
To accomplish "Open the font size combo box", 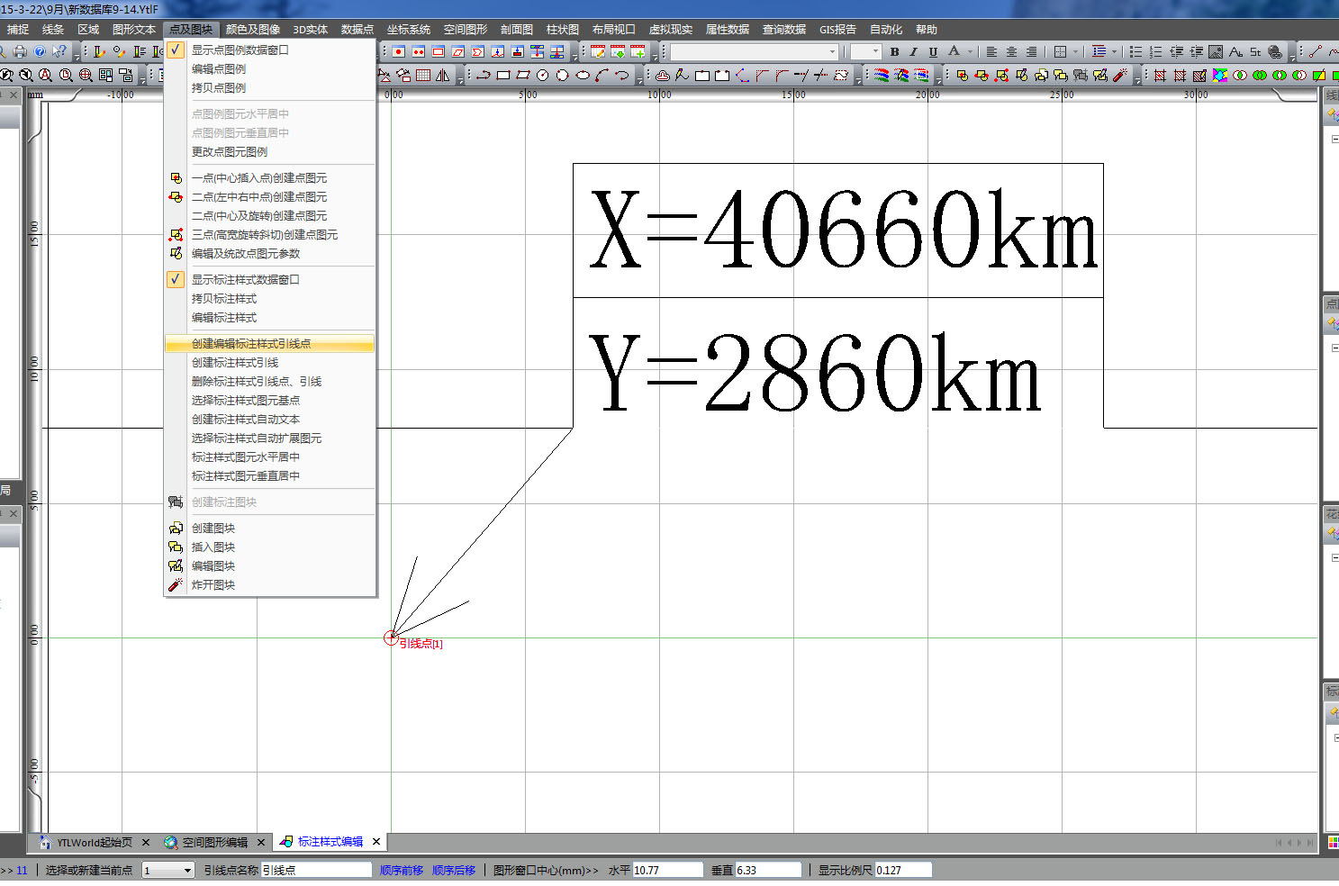I will click(x=865, y=52).
